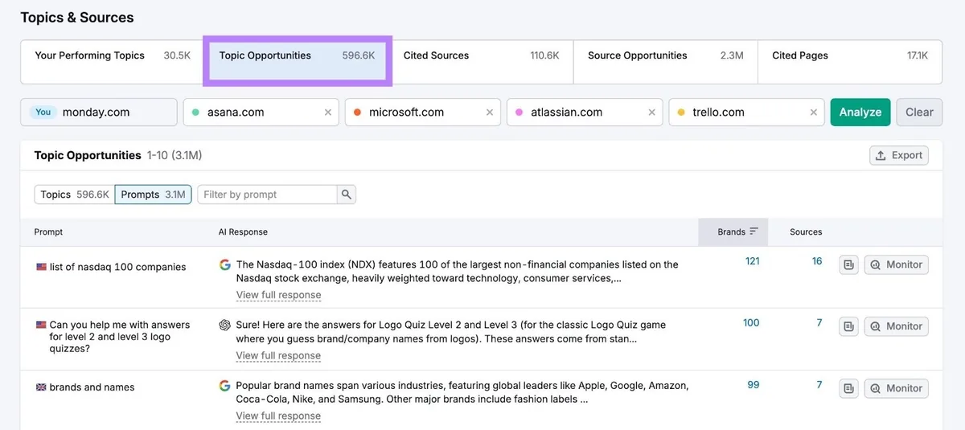Open the 7 sources for logo quiz row
Image resolution: width=965 pixels, height=430 pixels.
tap(819, 323)
